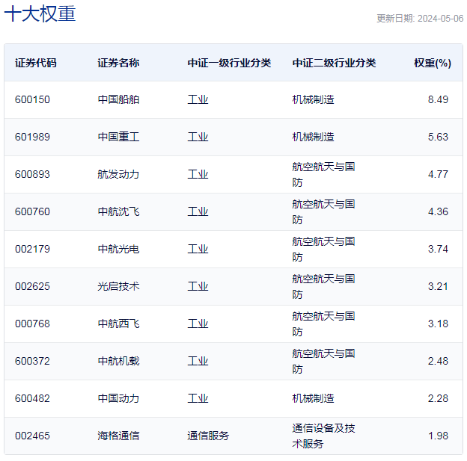
Task: Click 工业 in the 中国动力 row
Action: [198, 398]
